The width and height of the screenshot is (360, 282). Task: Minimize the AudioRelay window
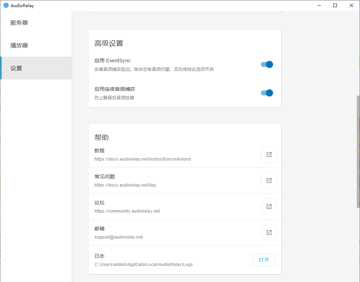coord(319,5)
